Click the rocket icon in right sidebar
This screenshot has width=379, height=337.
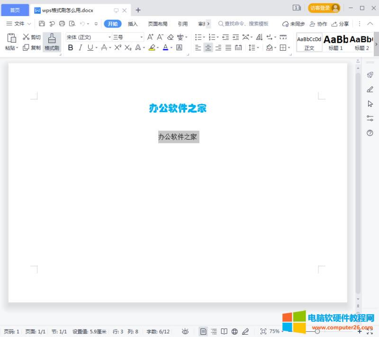tap(370, 75)
